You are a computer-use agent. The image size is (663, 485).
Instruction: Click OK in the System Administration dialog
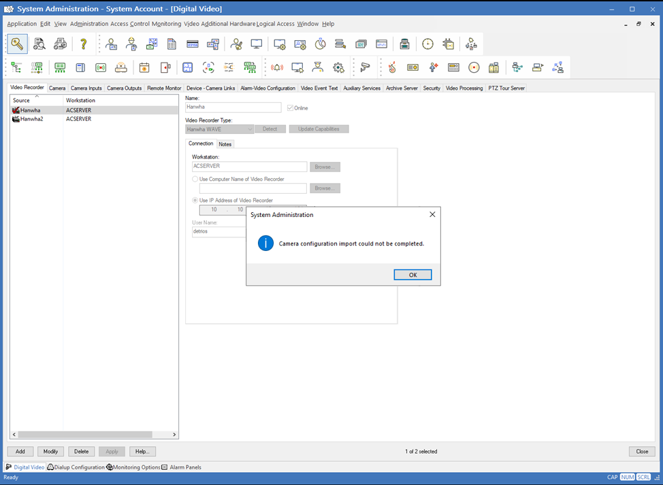pos(413,275)
